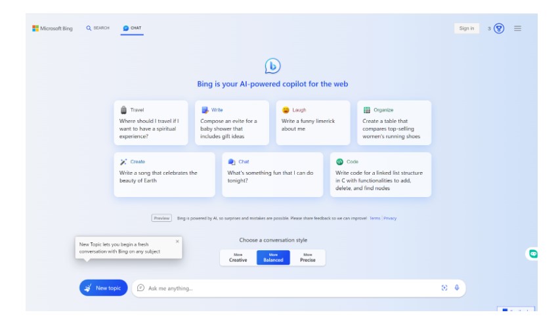Click the Preview badge
The width and height of the screenshot is (560, 325).
click(162, 218)
